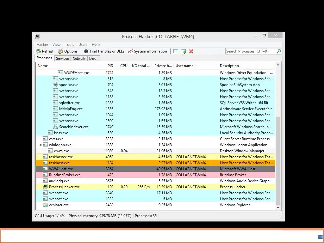Viewport: 324px width, 243px height.
Task: Open Find handles or DLLs
Action: (104, 51)
